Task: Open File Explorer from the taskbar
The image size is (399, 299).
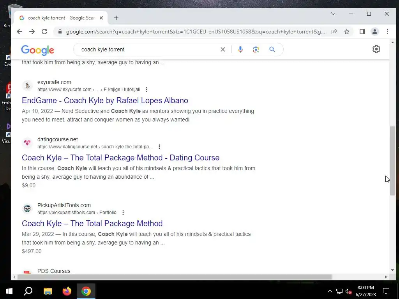Action: (x=48, y=291)
